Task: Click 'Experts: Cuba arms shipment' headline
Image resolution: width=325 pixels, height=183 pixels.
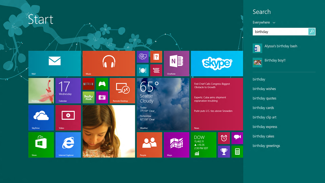Action: point(210,99)
